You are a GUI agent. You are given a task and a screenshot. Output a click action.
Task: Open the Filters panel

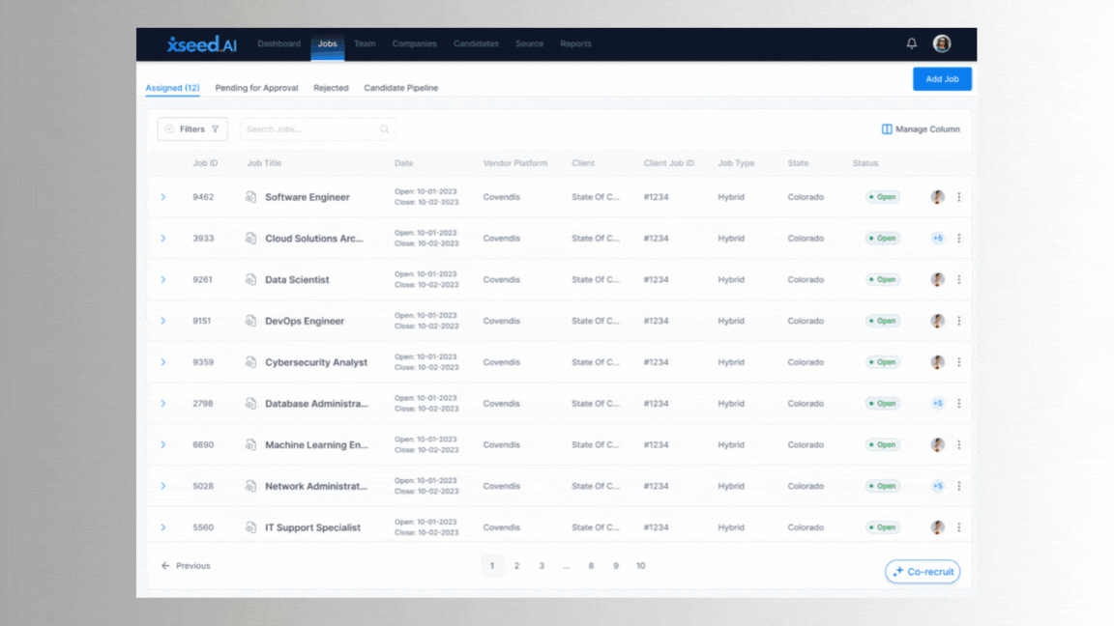(x=191, y=128)
